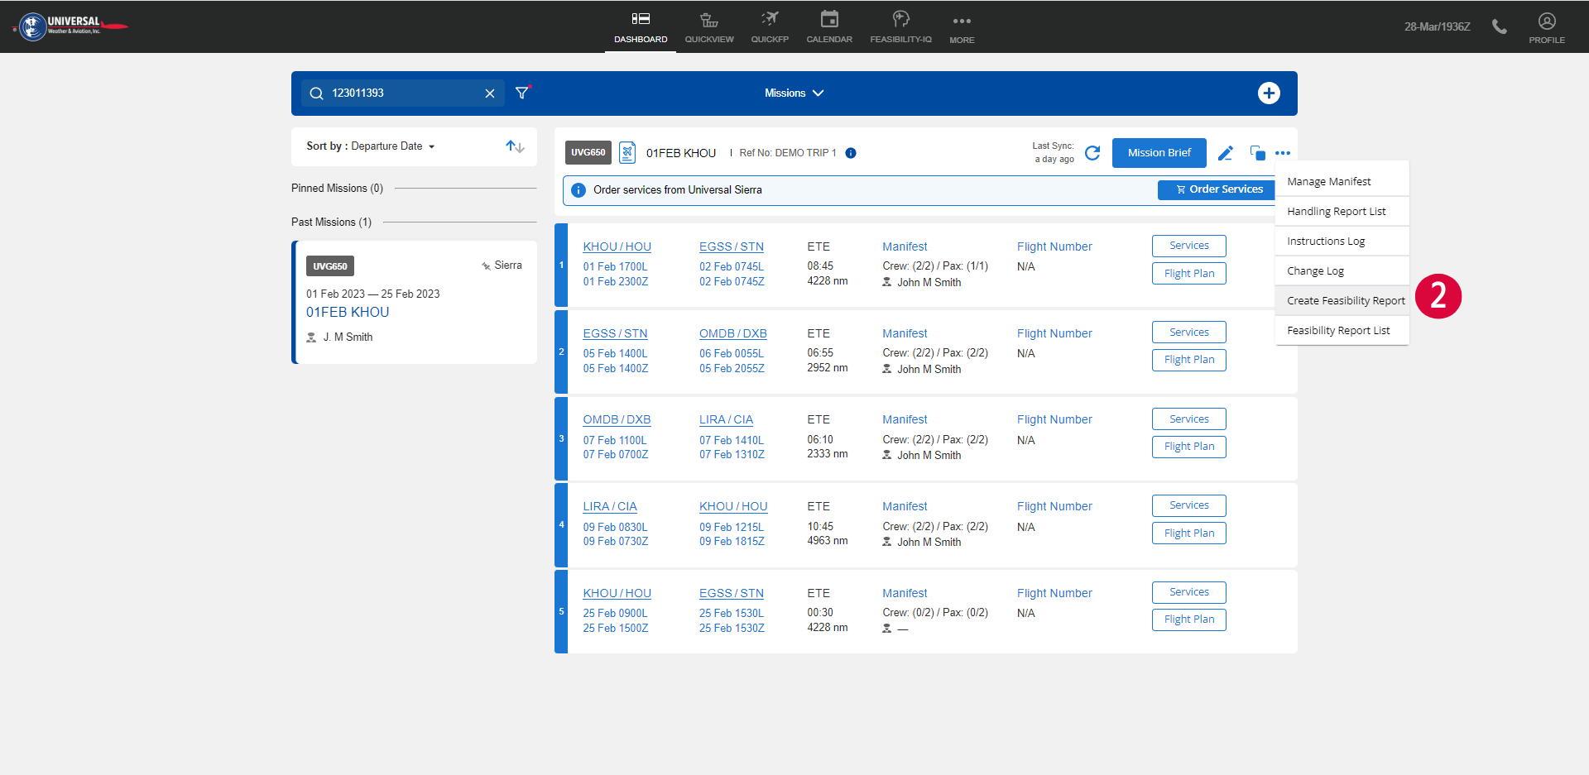The width and height of the screenshot is (1589, 775).
Task: Click Services button for leg 2
Action: click(1189, 332)
